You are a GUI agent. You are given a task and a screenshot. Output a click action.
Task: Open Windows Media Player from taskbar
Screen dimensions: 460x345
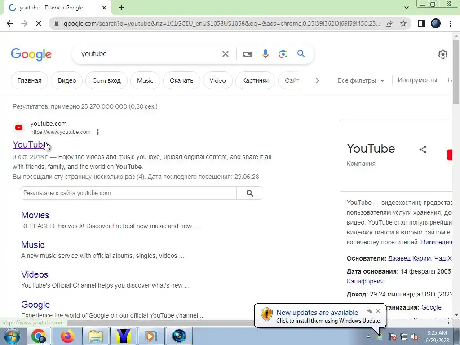pyautogui.click(x=151, y=336)
